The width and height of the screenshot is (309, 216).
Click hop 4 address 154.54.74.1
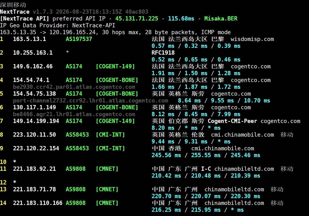[31, 80]
